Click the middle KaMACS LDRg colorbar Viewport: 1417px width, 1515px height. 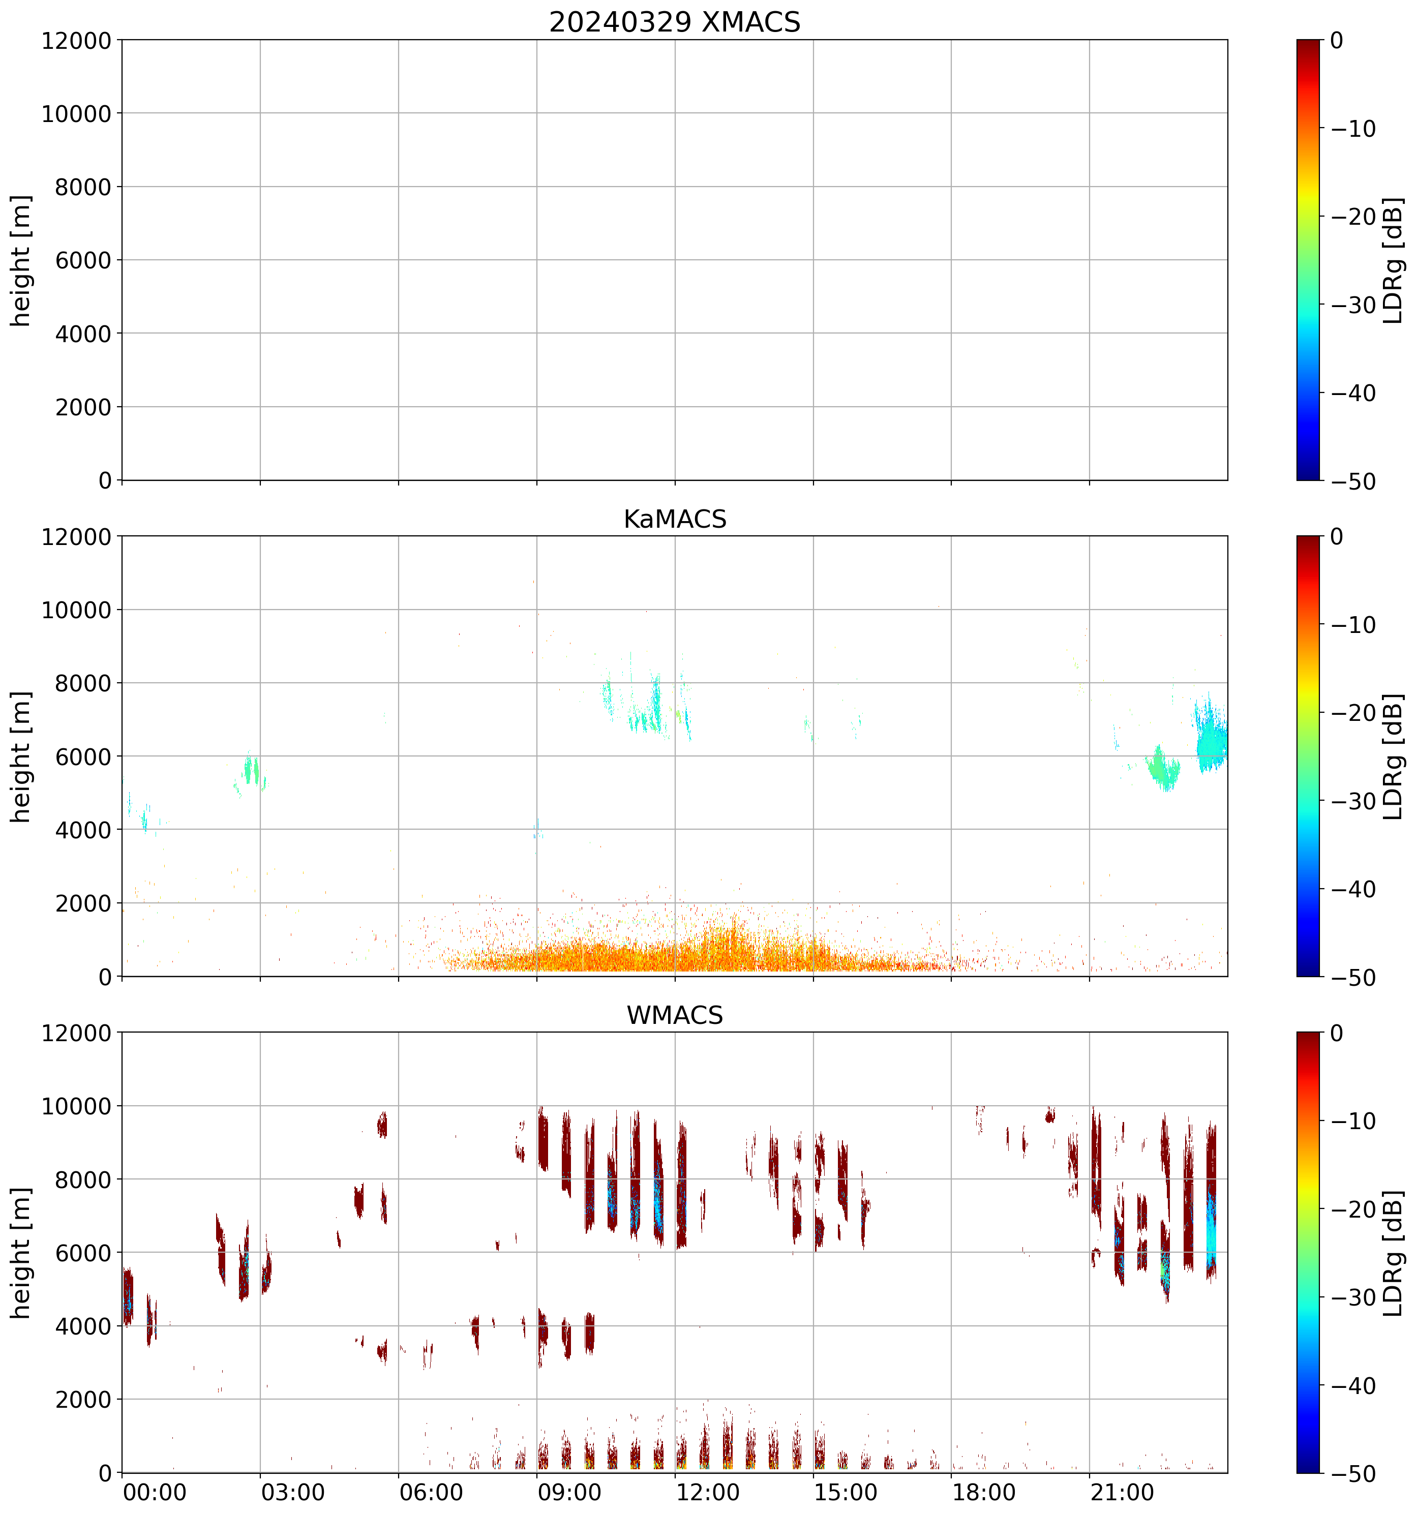pyautogui.click(x=1308, y=756)
